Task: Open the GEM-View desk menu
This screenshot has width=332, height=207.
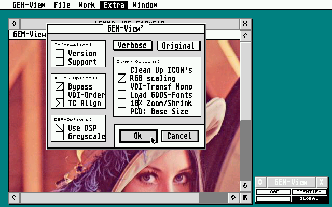Action: pos(29,5)
